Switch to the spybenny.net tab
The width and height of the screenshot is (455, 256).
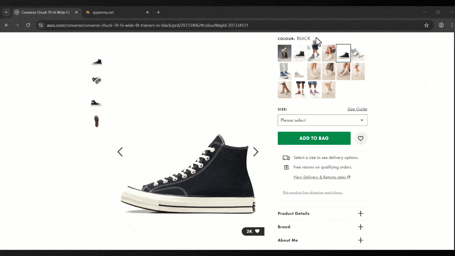[114, 12]
